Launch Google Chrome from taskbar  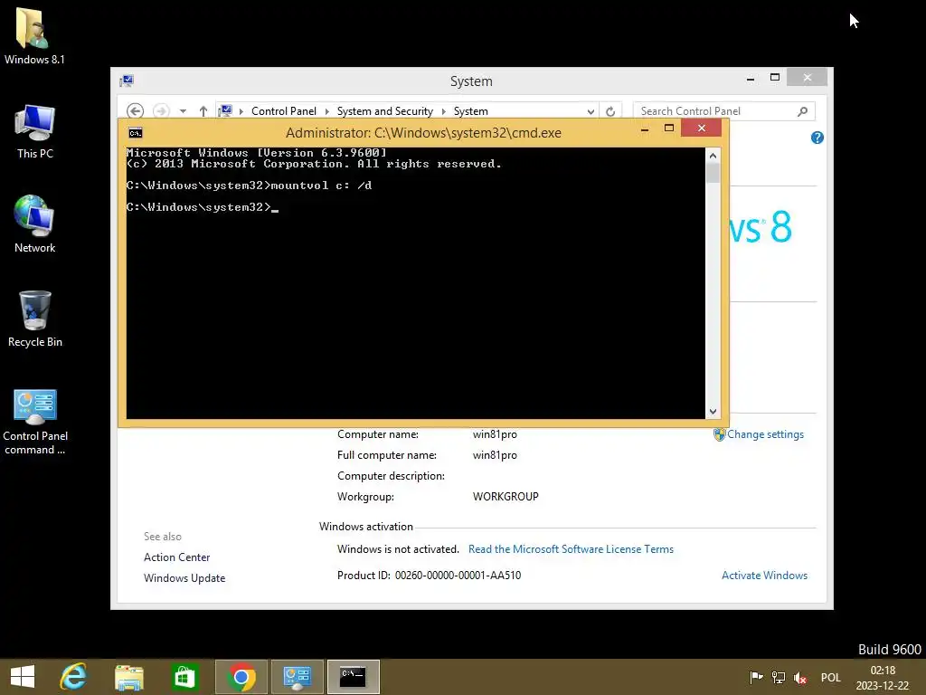pyautogui.click(x=241, y=677)
